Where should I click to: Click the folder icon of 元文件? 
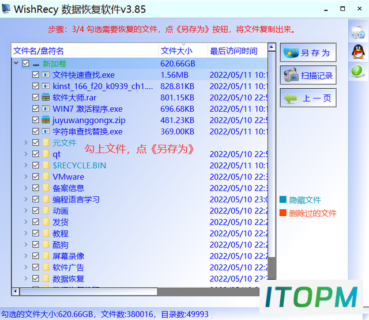[x=46, y=142]
